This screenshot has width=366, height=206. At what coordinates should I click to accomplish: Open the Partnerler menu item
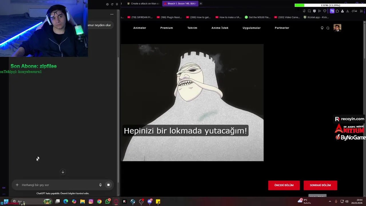click(x=282, y=28)
